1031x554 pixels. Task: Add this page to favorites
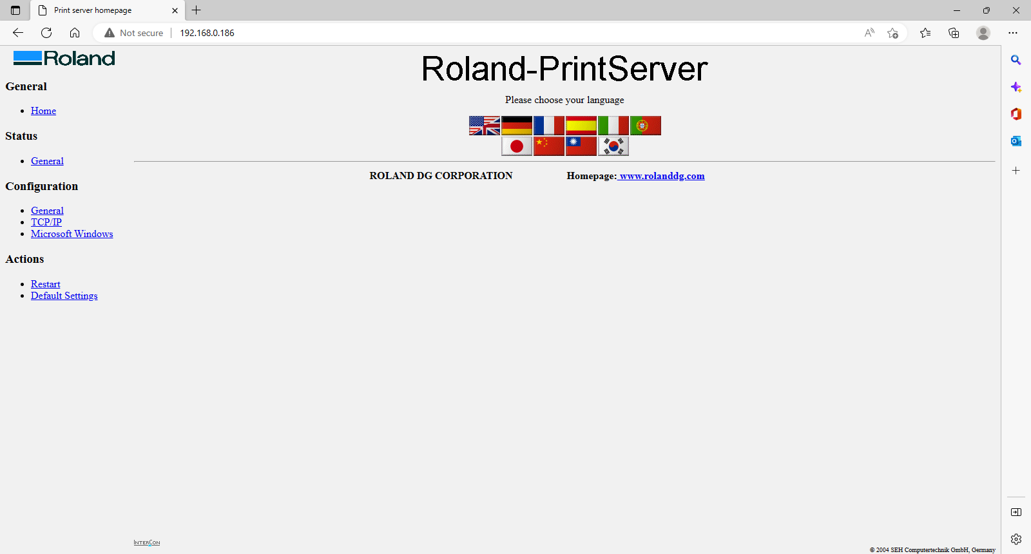pos(892,33)
